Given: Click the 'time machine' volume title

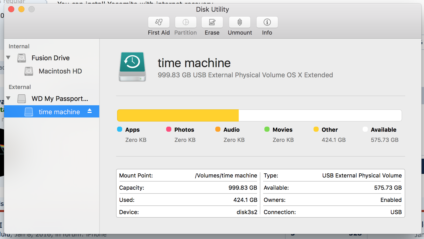Looking at the screenshot, I should click(194, 63).
